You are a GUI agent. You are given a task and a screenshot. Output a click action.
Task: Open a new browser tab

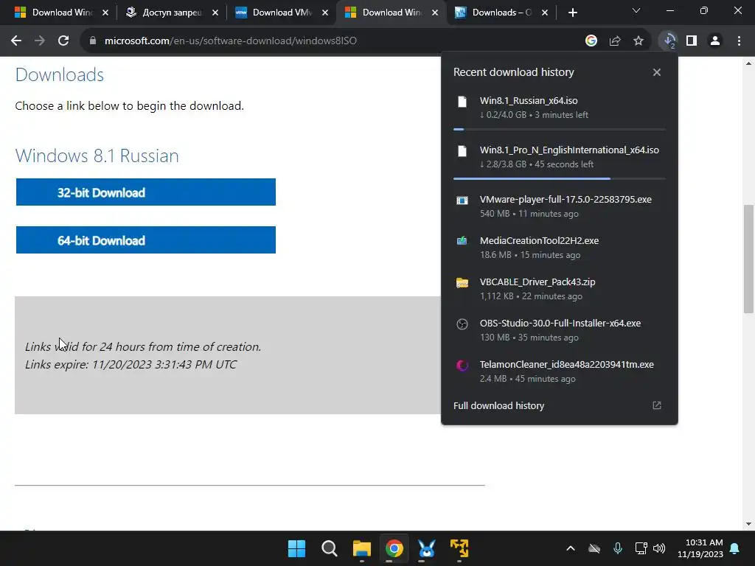572,13
